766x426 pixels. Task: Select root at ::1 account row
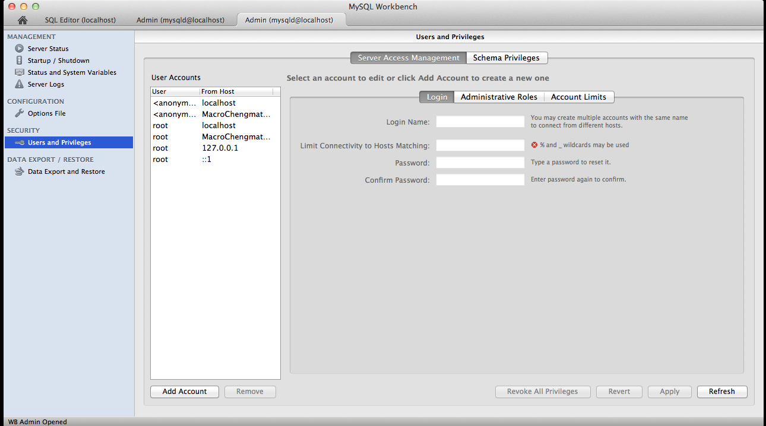(216, 159)
